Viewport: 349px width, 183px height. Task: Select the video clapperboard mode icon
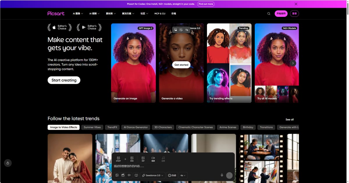pyautogui.click(x=123, y=175)
